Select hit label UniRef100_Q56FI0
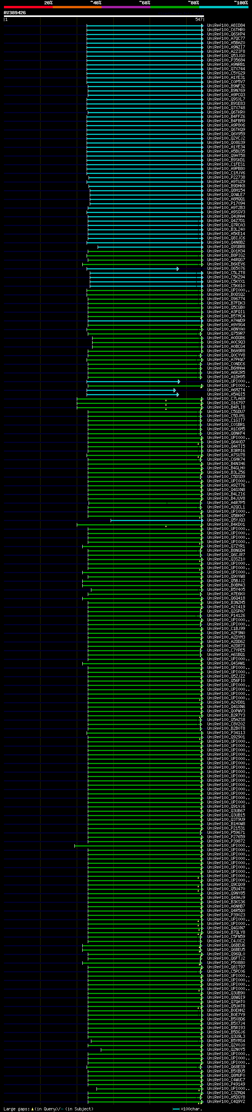252x1112 pixels. coord(226,681)
